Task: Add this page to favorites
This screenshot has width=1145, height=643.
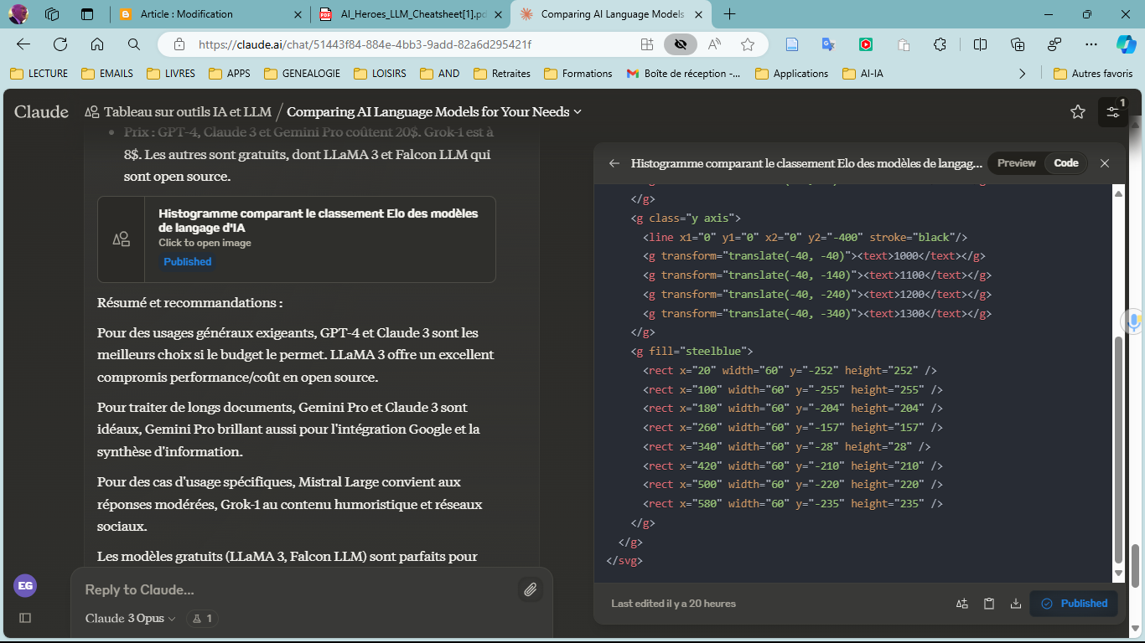Action: [x=748, y=44]
